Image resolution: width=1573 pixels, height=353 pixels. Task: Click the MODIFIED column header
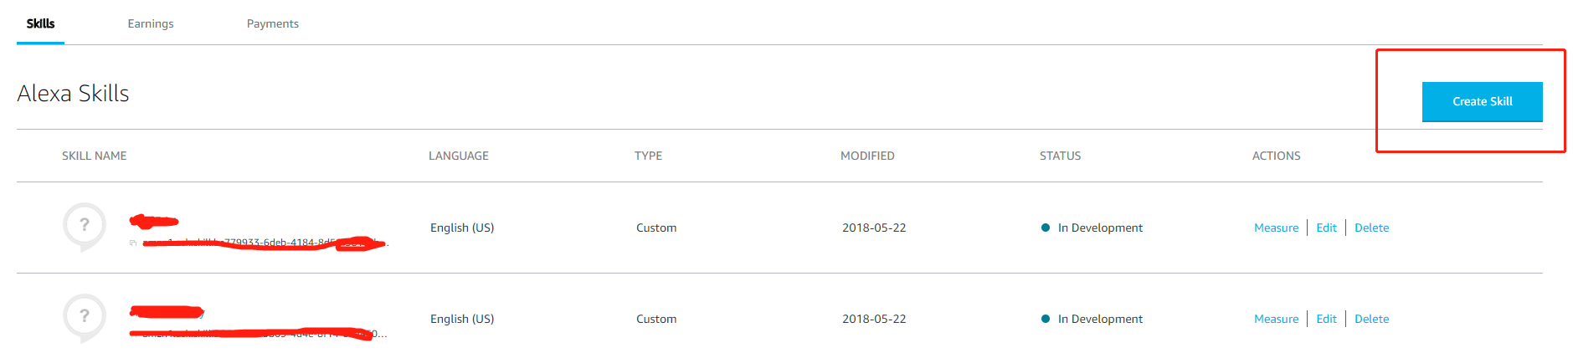point(867,156)
